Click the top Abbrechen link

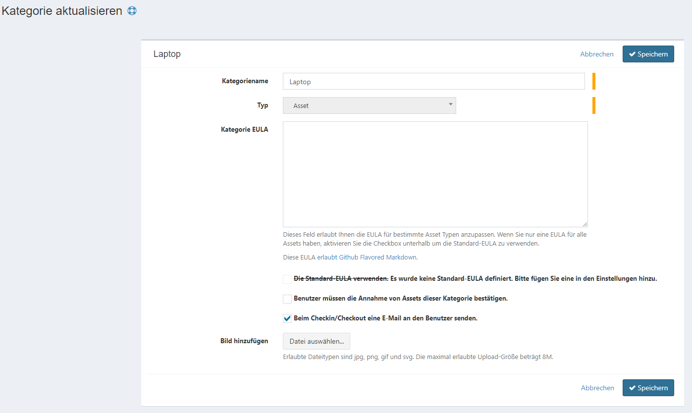pos(596,54)
